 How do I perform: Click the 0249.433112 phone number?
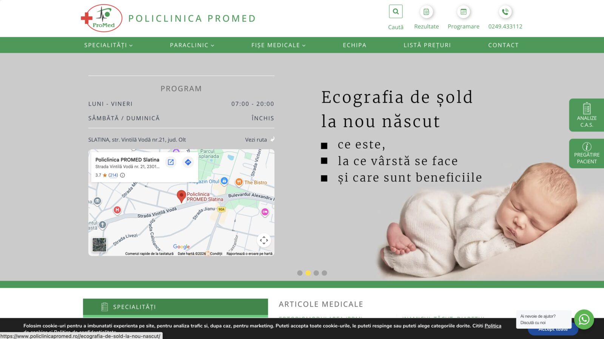click(505, 26)
